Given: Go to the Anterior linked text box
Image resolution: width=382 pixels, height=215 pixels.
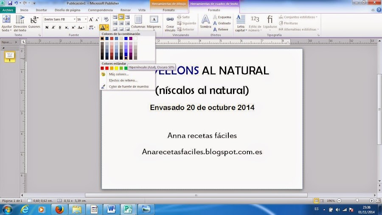Looking at the screenshot, I should [185, 29].
